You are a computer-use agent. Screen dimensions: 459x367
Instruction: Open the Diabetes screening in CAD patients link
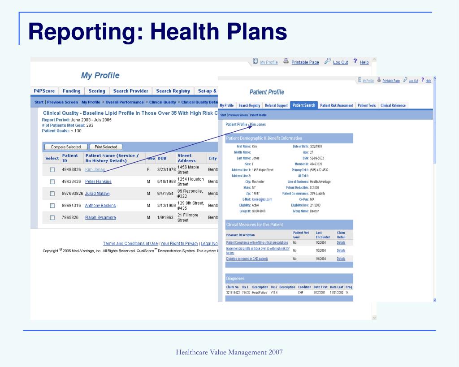247,259
